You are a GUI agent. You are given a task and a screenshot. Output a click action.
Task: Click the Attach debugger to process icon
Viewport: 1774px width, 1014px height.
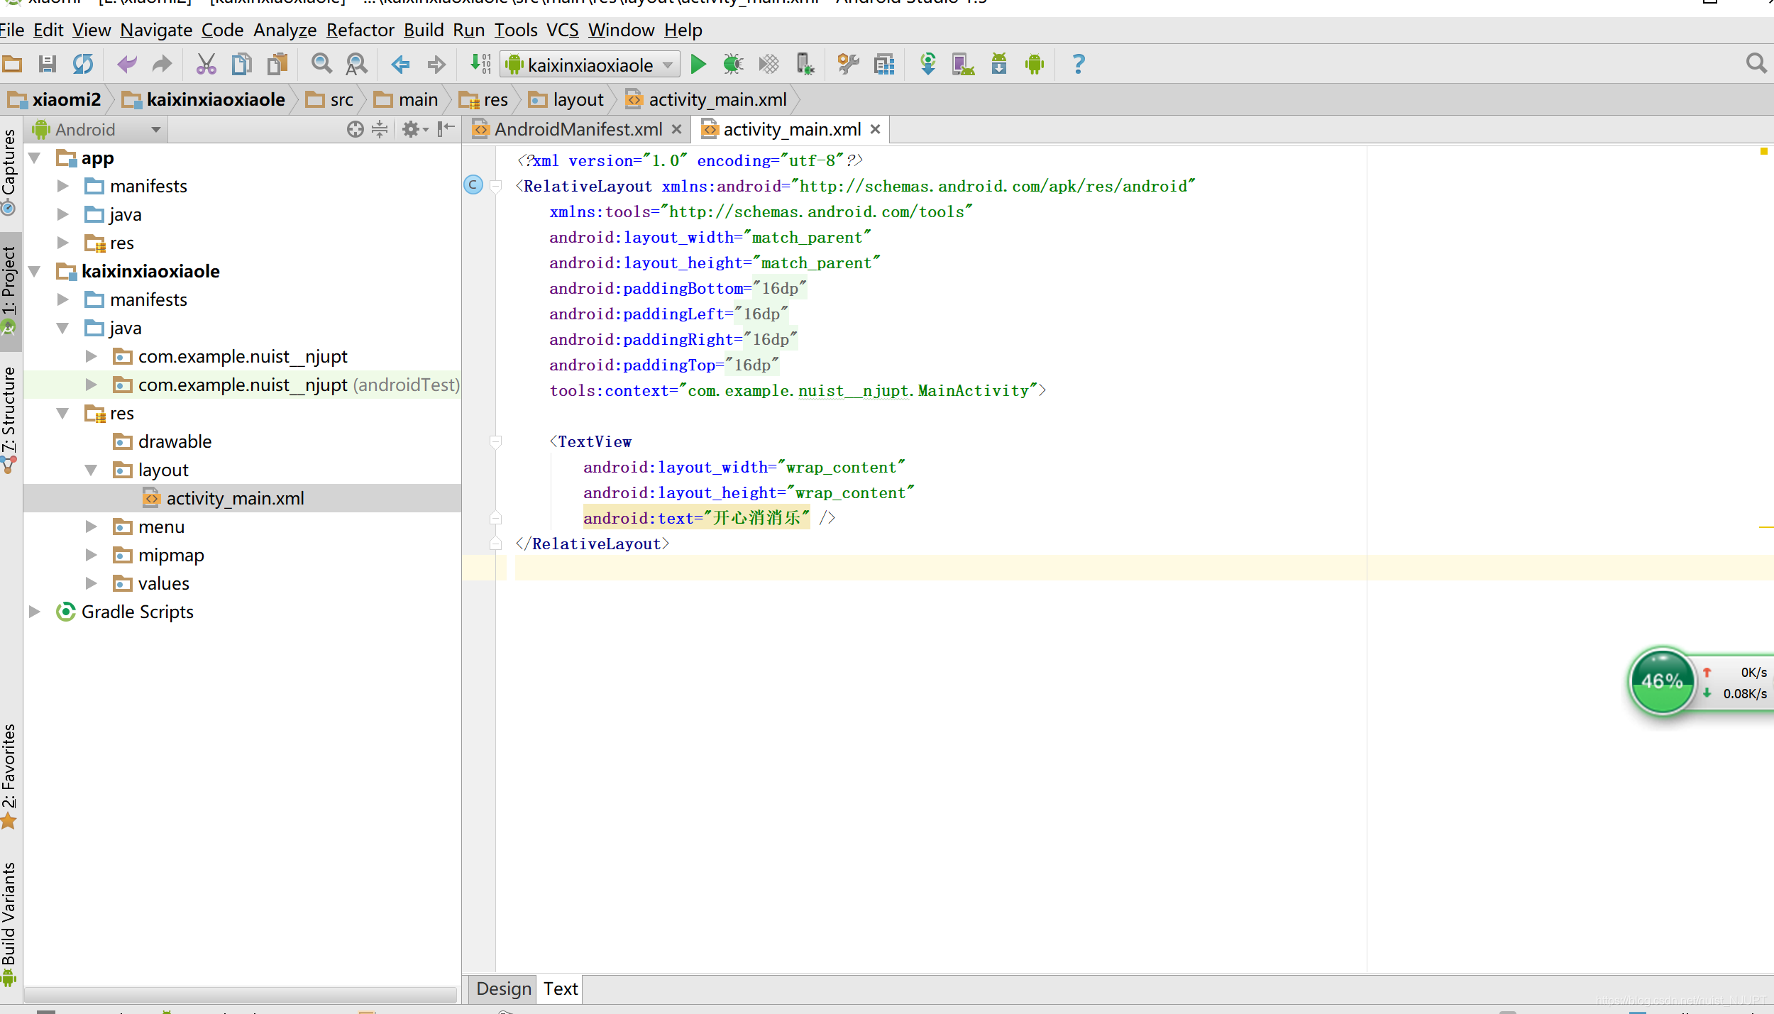(x=805, y=65)
